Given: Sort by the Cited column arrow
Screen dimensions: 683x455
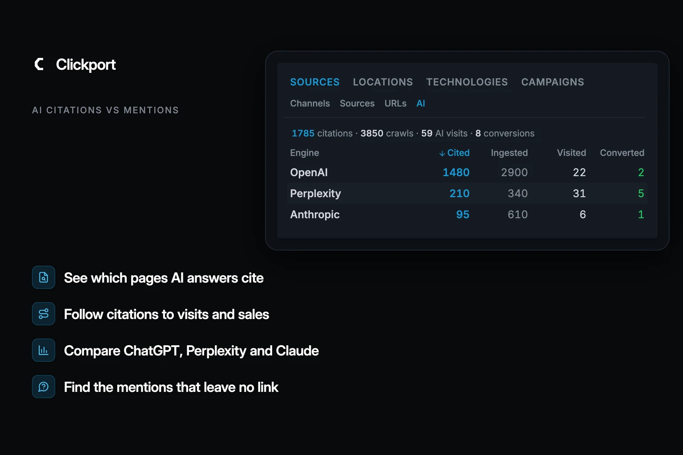Looking at the screenshot, I should click(442, 153).
